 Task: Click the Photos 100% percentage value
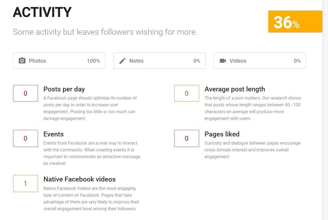93,61
